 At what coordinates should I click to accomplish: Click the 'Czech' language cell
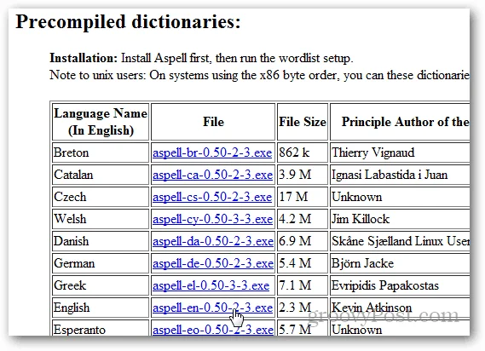[101, 197]
